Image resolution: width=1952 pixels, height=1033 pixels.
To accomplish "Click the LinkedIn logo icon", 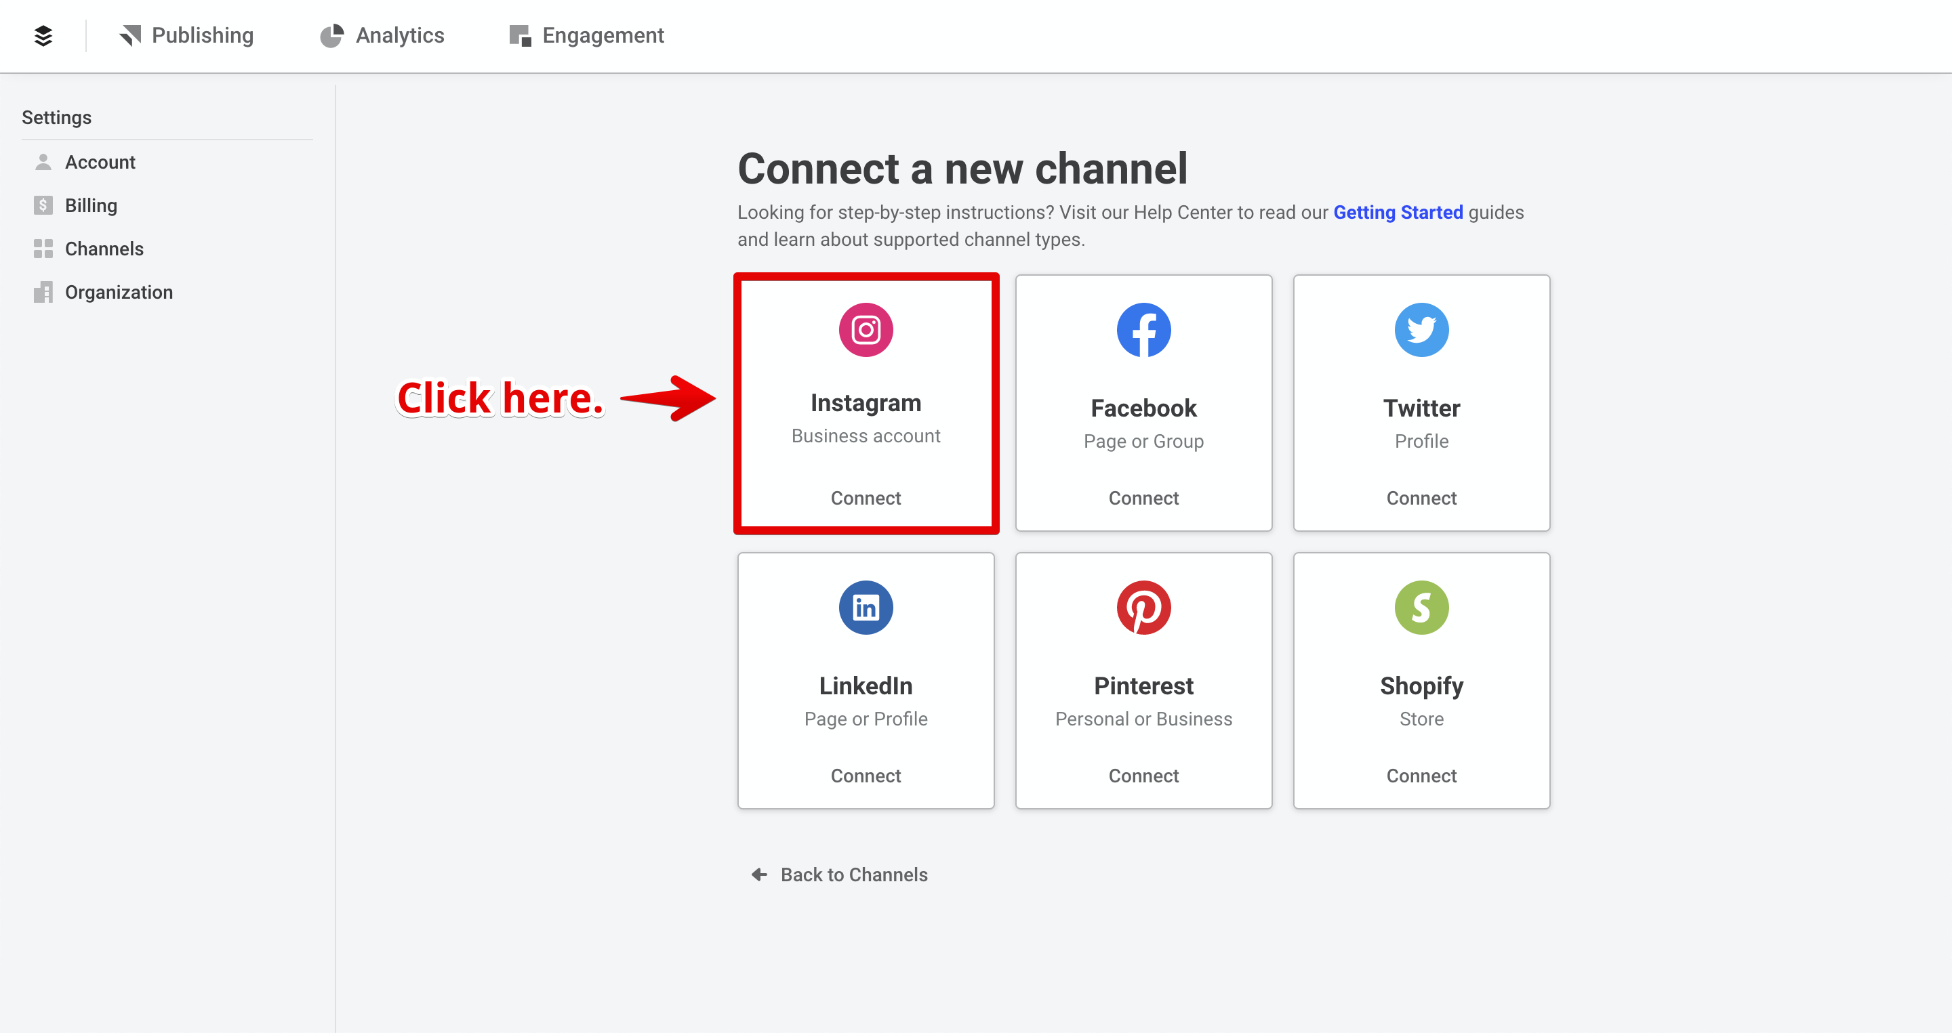I will (866, 608).
